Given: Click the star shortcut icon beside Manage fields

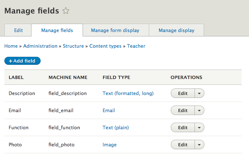Looking at the screenshot, I should tap(66, 11).
